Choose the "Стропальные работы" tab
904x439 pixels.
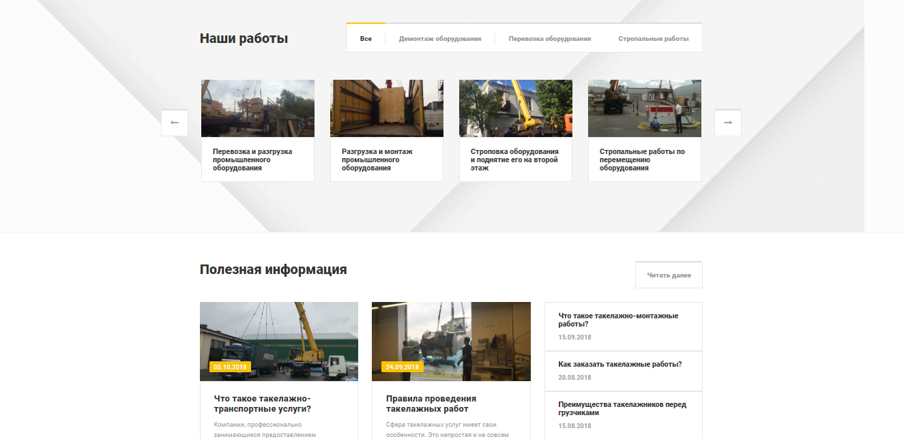coord(653,39)
